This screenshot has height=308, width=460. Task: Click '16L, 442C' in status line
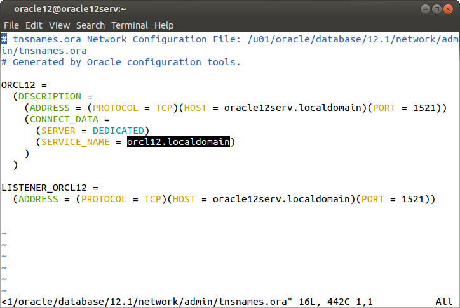click(x=324, y=302)
